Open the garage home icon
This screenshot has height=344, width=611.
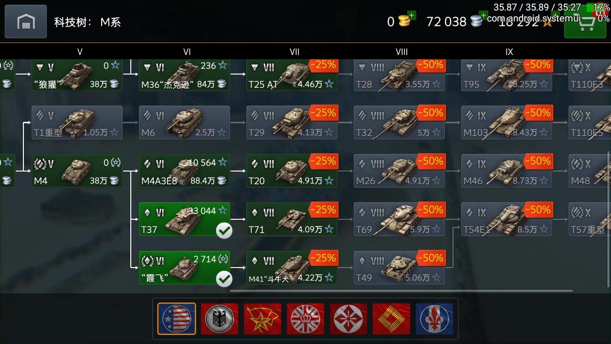pyautogui.click(x=26, y=21)
